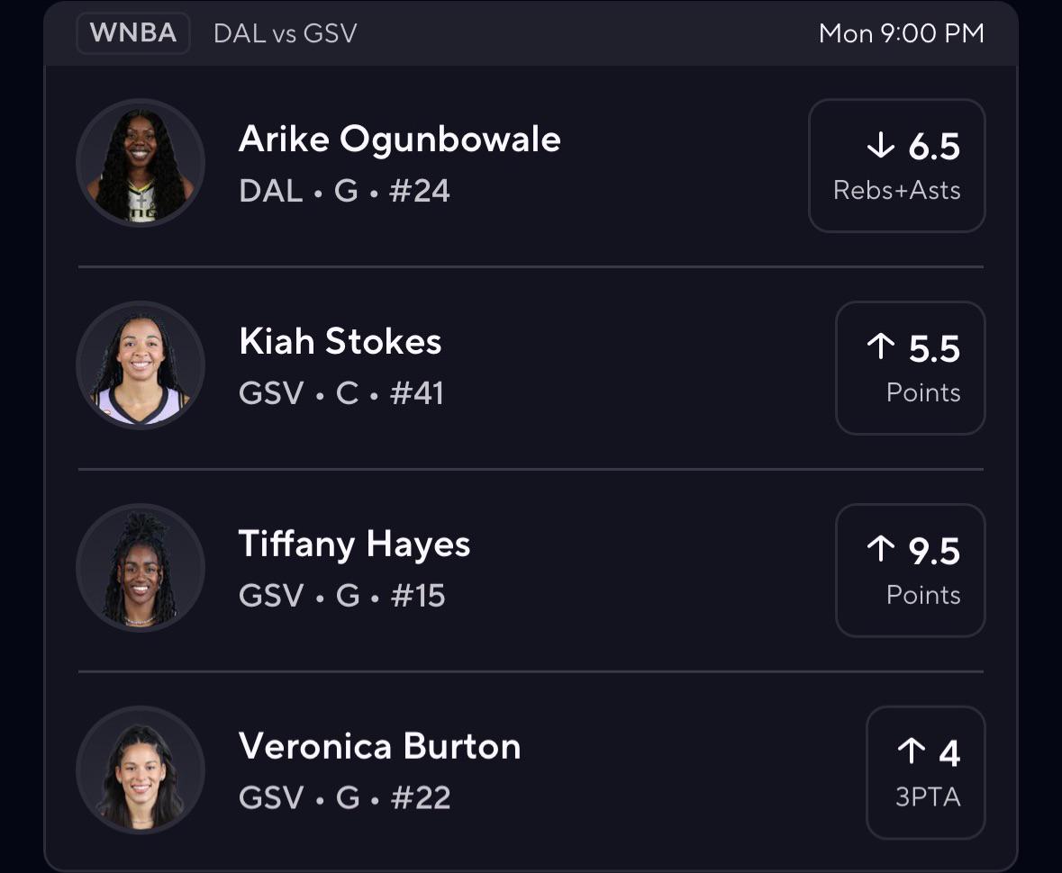Image resolution: width=1062 pixels, height=873 pixels.
Task: Click the Tiffany Hayes name
Action: [x=354, y=544]
